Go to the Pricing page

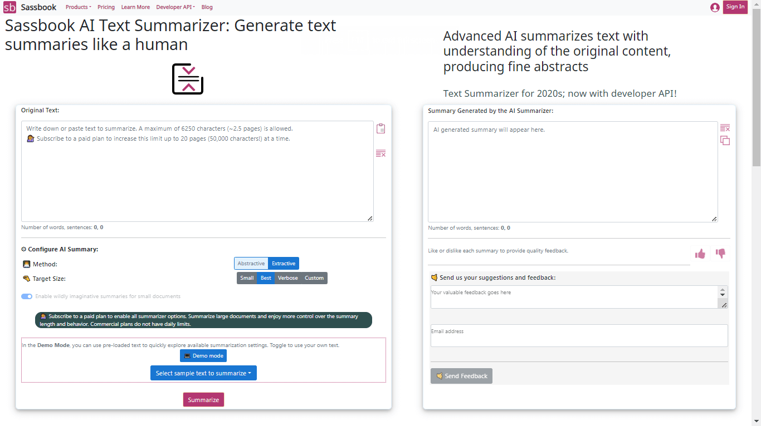tap(106, 7)
